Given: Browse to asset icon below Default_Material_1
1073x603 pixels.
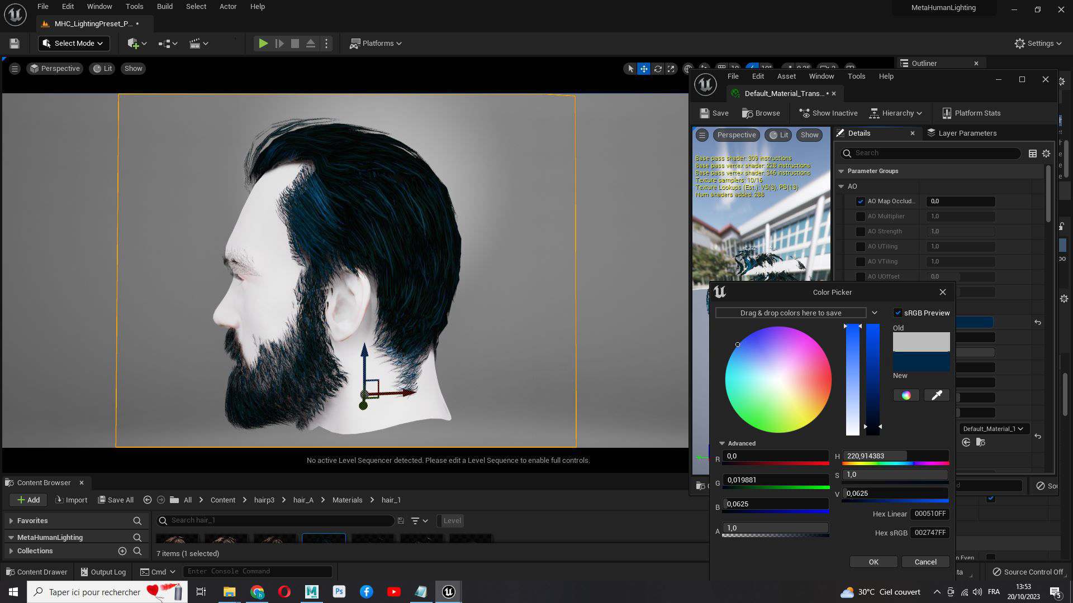Looking at the screenshot, I should click(980, 443).
